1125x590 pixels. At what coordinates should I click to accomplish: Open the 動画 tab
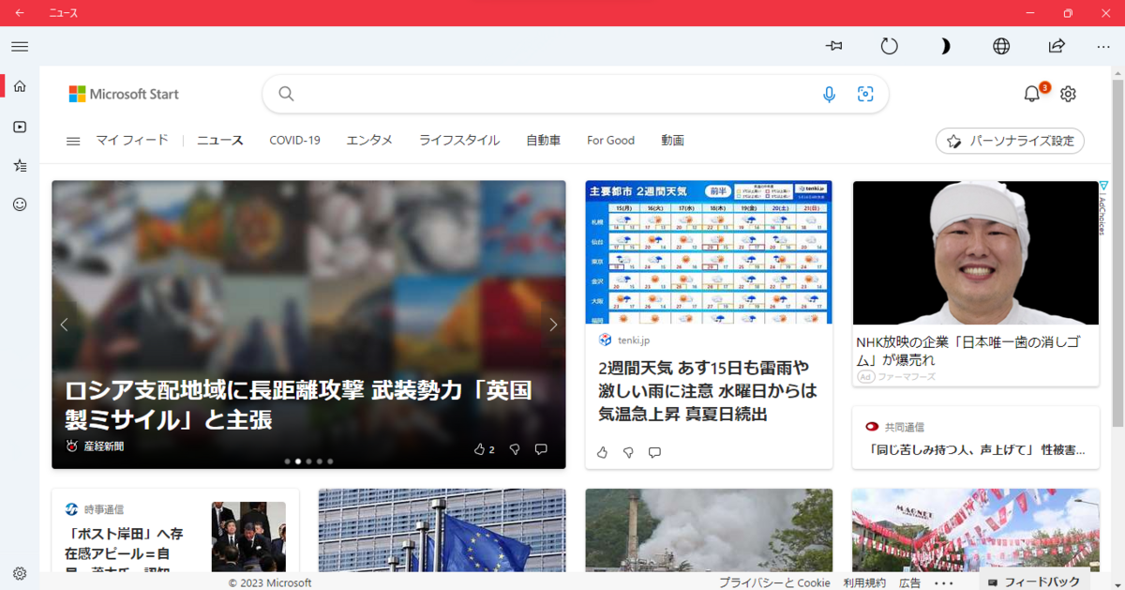click(672, 141)
